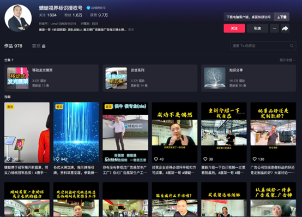Click the search magnifier icon

292,46
